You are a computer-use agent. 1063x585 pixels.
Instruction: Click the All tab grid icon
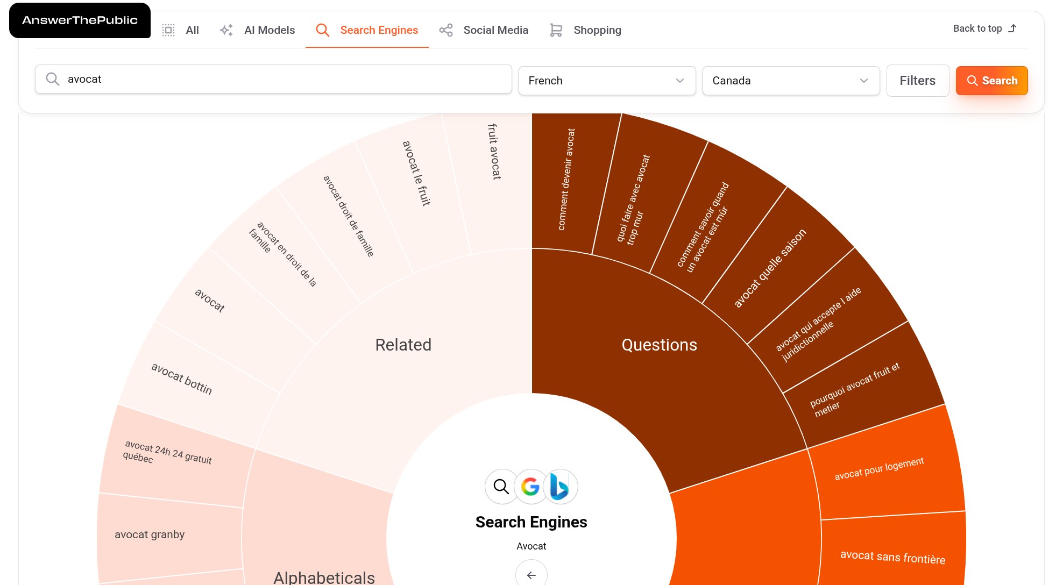coord(168,30)
